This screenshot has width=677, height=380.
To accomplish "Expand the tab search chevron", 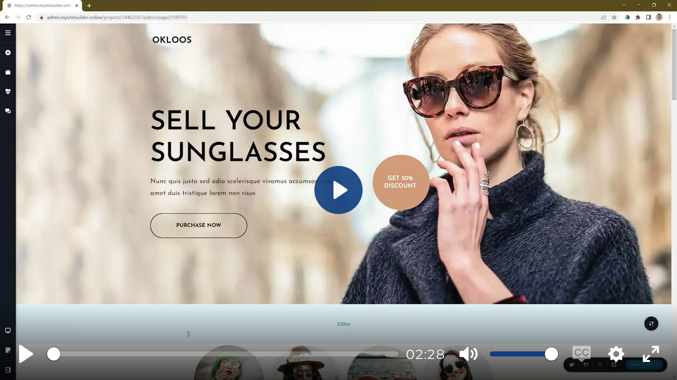I will pyautogui.click(x=624, y=5).
